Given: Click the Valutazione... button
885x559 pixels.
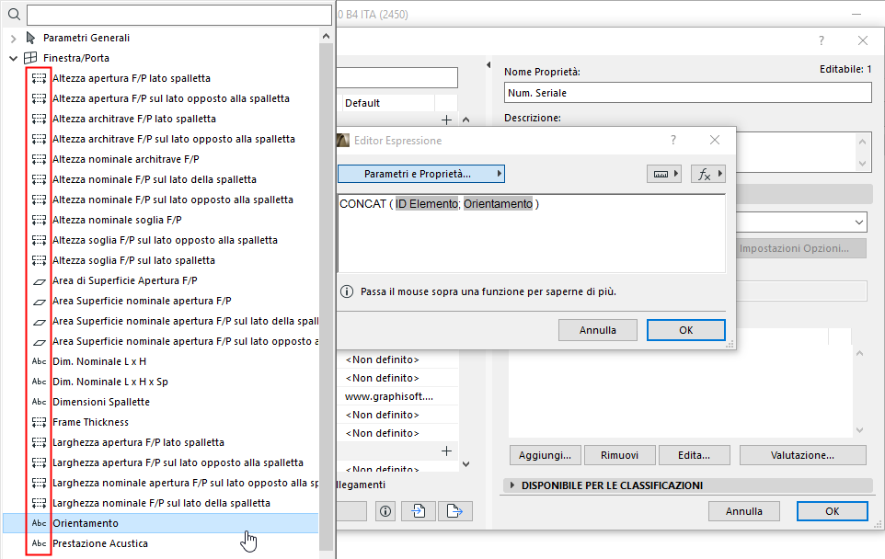Looking at the screenshot, I should point(802,455).
